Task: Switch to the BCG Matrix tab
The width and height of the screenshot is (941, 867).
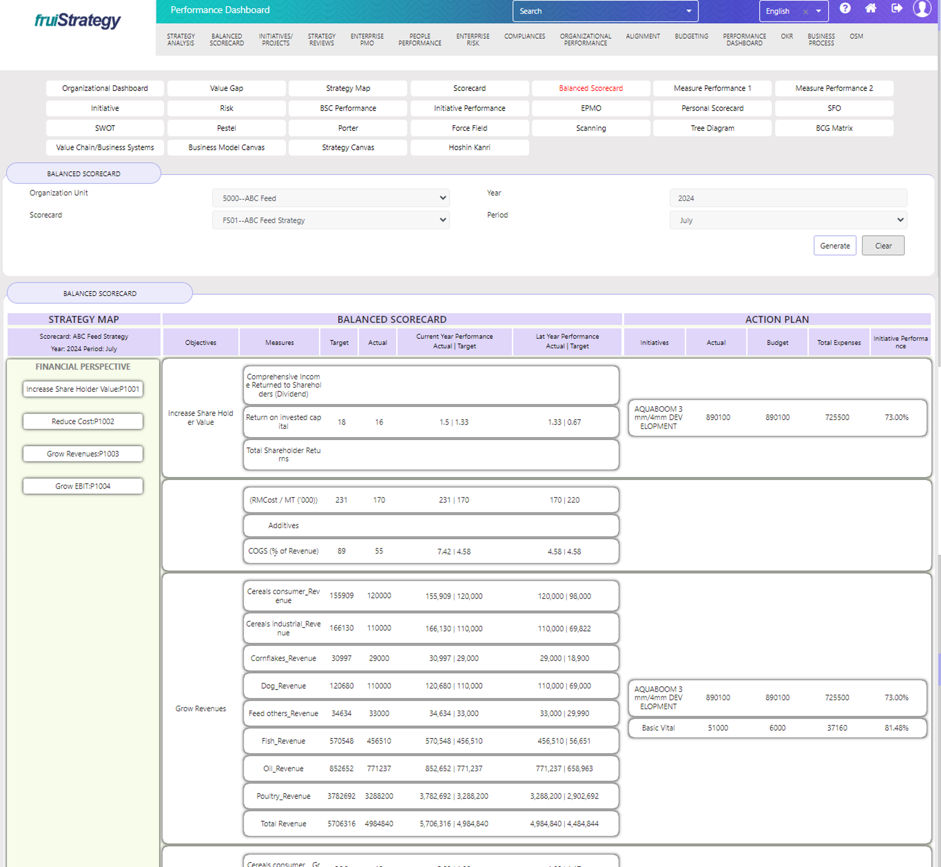Action: tap(833, 128)
